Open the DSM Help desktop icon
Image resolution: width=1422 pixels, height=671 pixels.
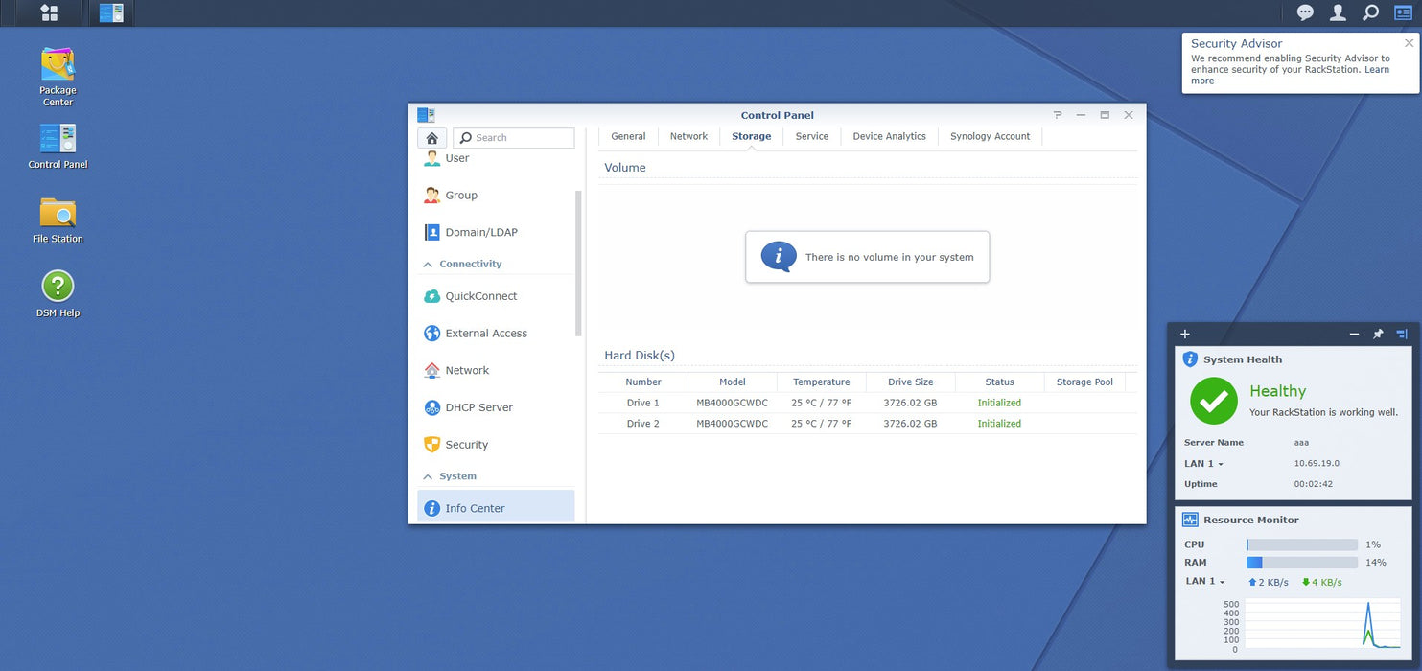(58, 294)
